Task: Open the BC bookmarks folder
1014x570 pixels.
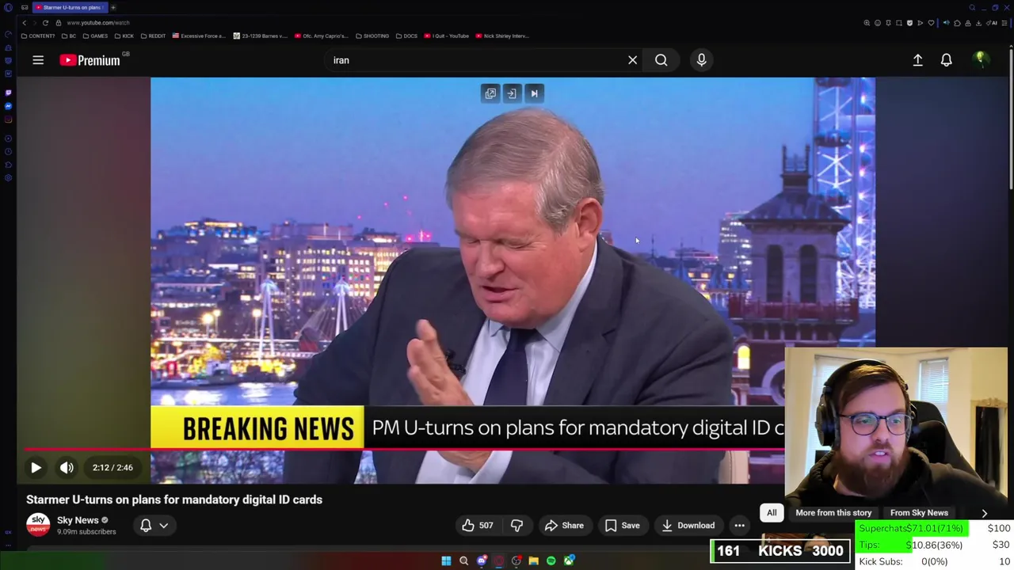Action: pos(69,36)
